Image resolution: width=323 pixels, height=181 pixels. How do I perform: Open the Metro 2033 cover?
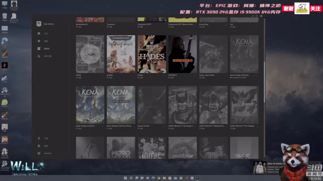click(121, 148)
